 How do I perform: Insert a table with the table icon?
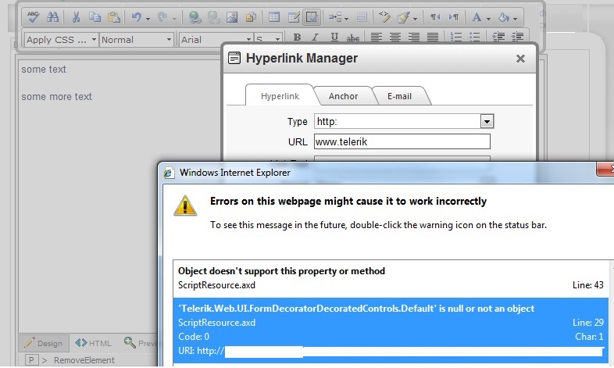click(x=274, y=17)
